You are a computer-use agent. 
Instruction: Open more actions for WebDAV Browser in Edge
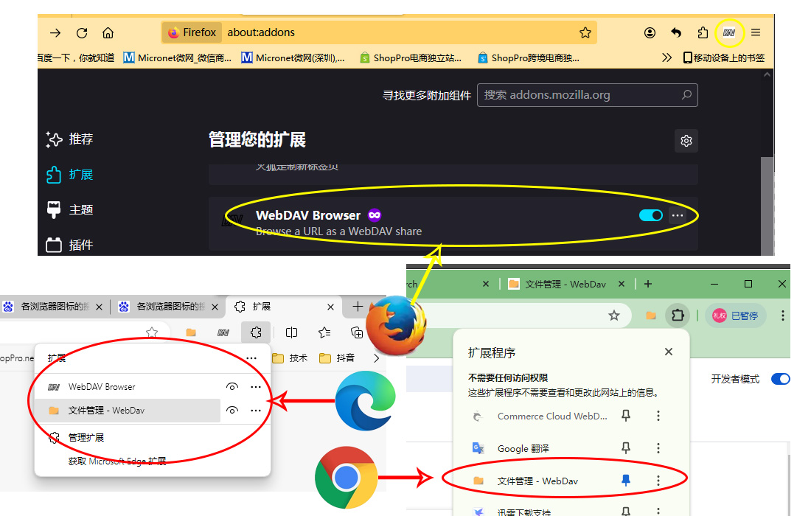coord(256,387)
